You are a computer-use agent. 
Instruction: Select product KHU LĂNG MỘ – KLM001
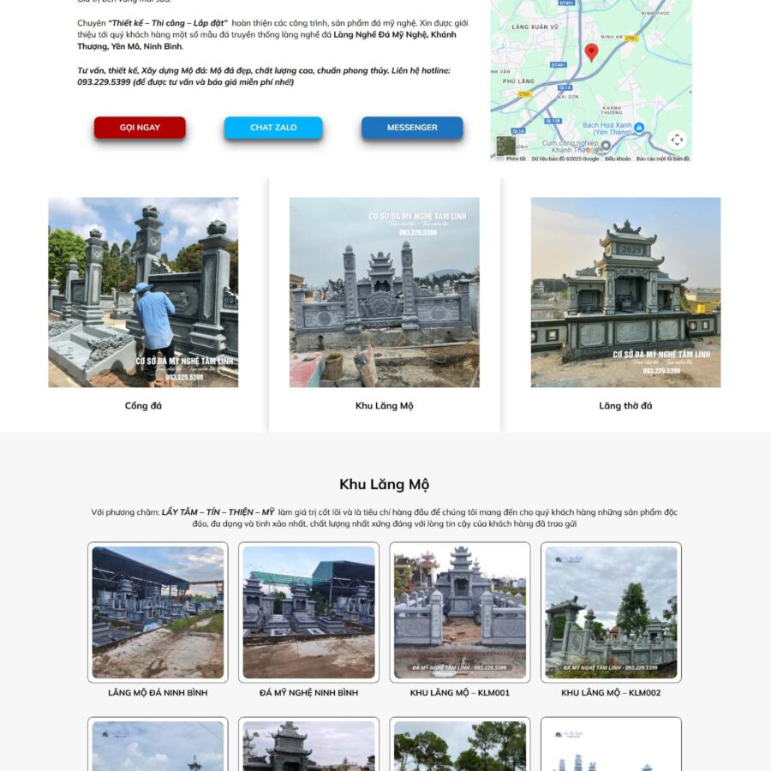[x=459, y=613]
